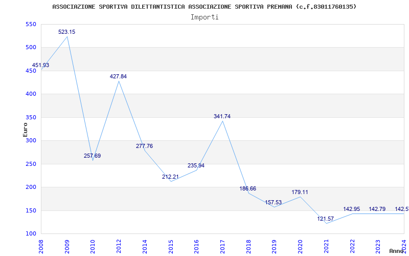The image size is (409, 256).
Task: Click the 157.53 value label
Action: [x=274, y=202]
